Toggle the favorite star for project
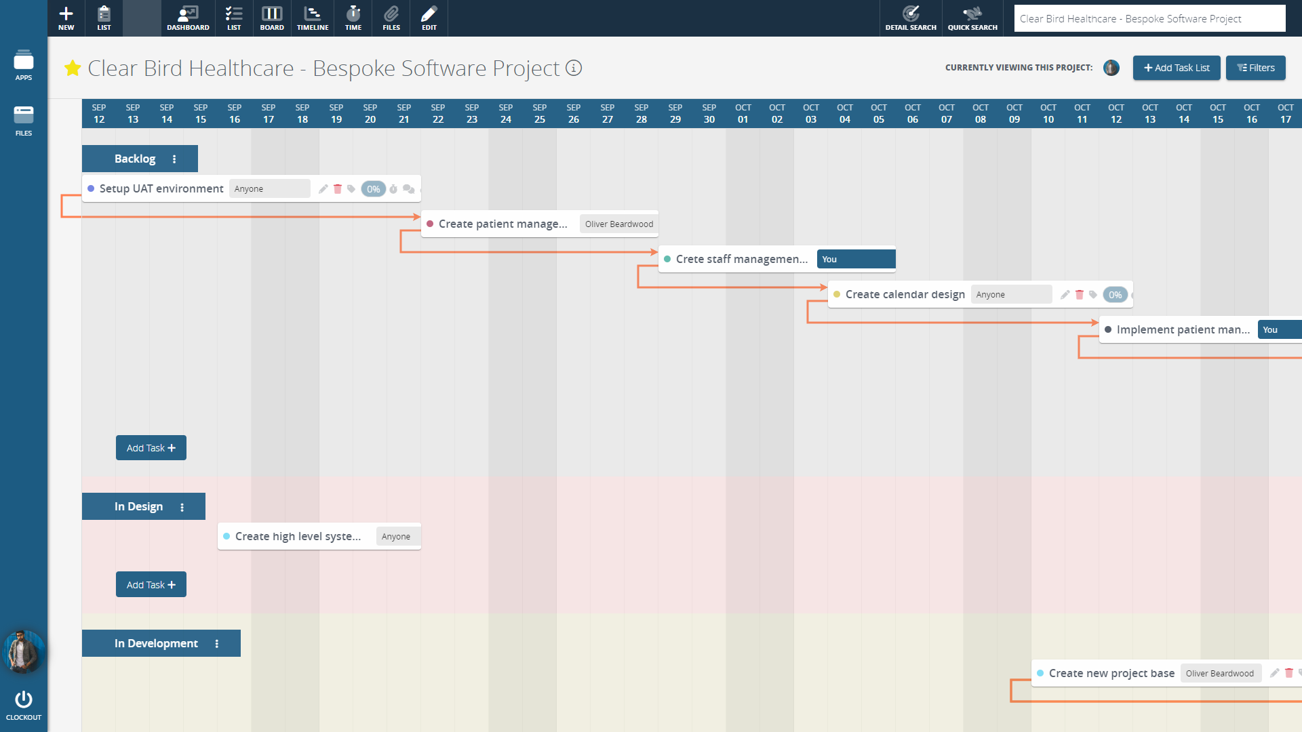This screenshot has width=1302, height=732. (x=73, y=68)
